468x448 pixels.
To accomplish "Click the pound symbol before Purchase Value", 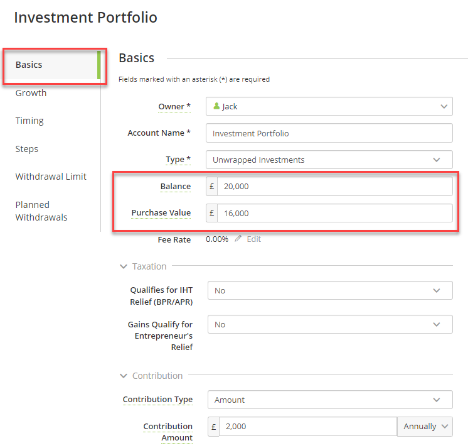I will tap(212, 213).
